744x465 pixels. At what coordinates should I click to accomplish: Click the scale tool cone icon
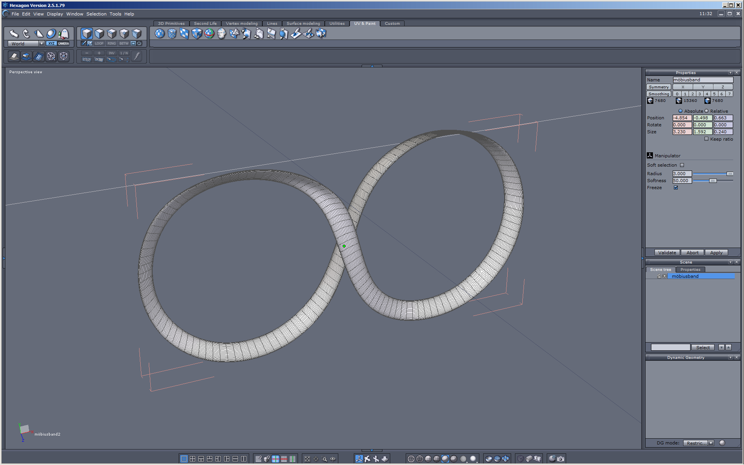click(38, 34)
